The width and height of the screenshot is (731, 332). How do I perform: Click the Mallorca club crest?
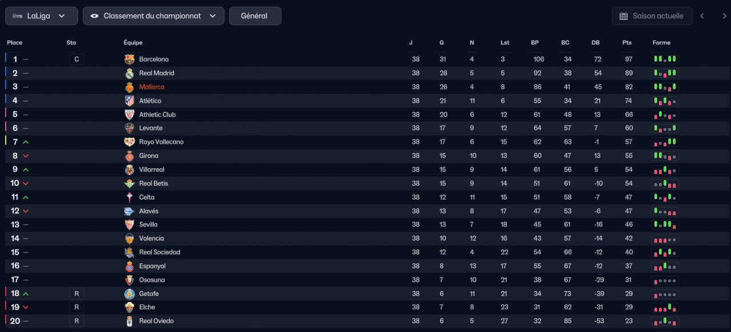pos(129,87)
